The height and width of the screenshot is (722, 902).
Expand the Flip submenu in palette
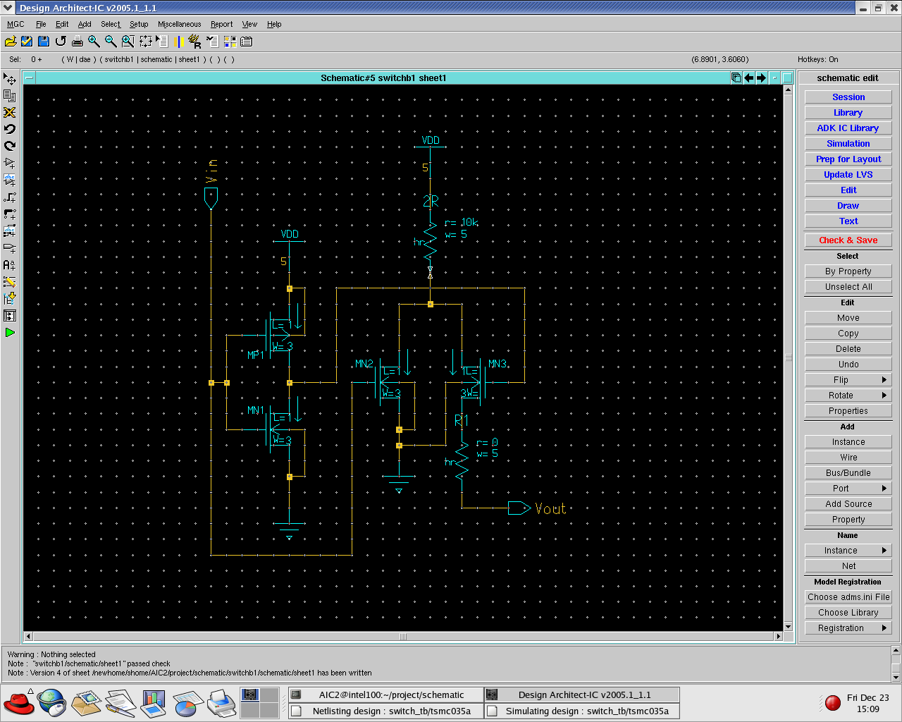click(848, 380)
